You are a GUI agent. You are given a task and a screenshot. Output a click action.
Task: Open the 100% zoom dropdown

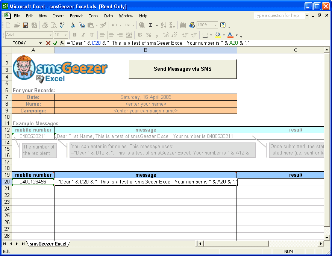(215, 25)
